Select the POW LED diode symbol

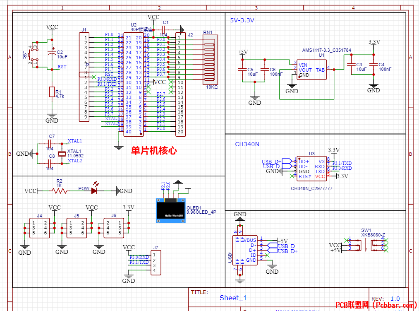coord(94,189)
